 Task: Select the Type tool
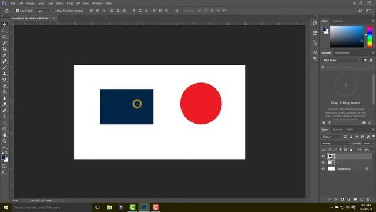pos(4,117)
